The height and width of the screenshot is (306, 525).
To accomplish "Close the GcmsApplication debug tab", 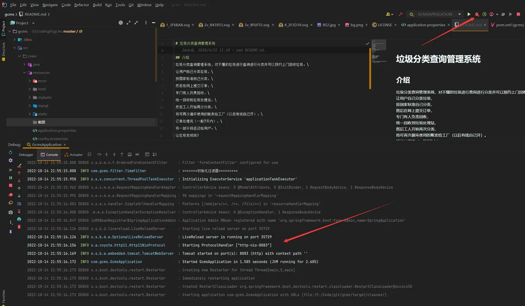I will tap(64, 145).
